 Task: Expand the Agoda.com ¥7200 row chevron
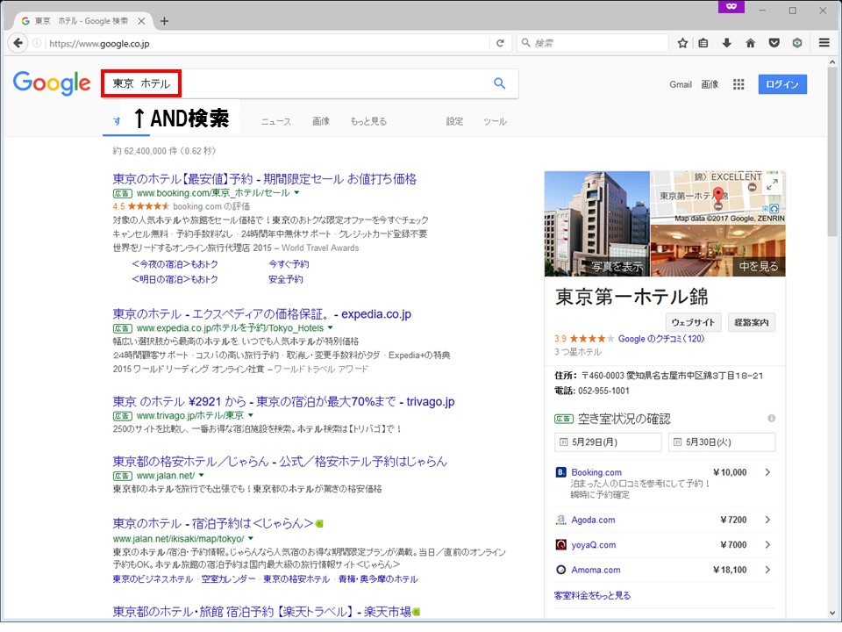pos(768,520)
